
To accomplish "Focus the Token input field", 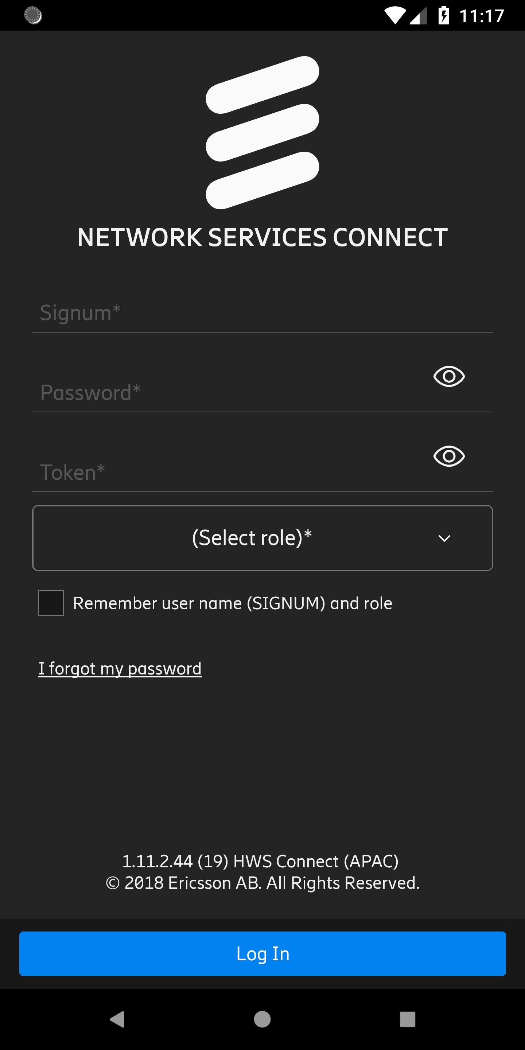I will click(x=228, y=473).
